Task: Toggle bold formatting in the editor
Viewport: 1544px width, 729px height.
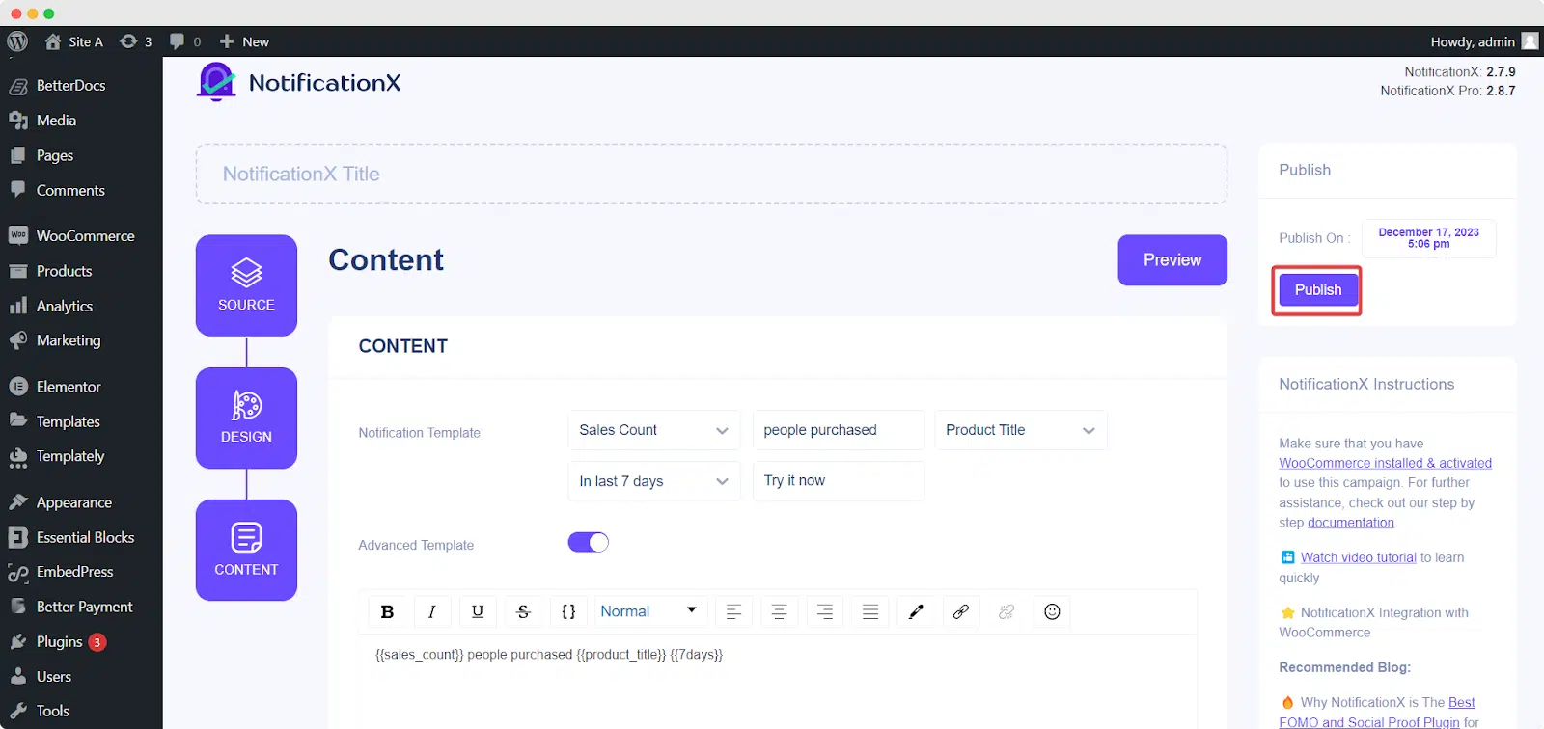Action: (x=387, y=611)
